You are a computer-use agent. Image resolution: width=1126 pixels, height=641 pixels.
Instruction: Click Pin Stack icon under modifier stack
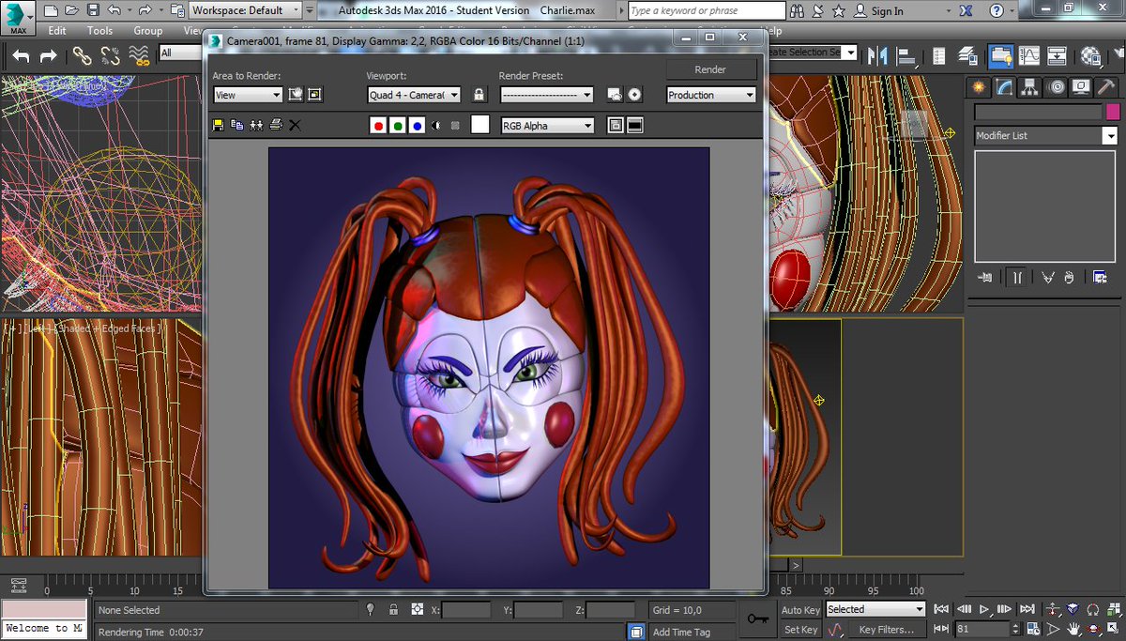click(x=985, y=277)
